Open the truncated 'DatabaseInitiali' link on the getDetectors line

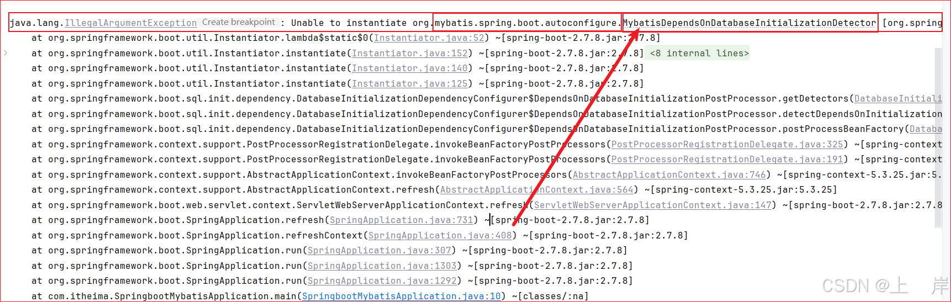click(x=898, y=99)
